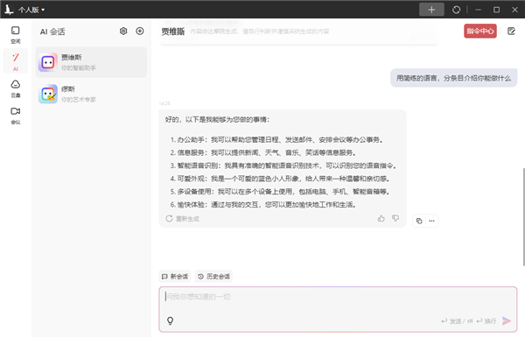This screenshot has height=338, width=525.
Task: Click the AI 会话 panel heading
Action: point(52,32)
